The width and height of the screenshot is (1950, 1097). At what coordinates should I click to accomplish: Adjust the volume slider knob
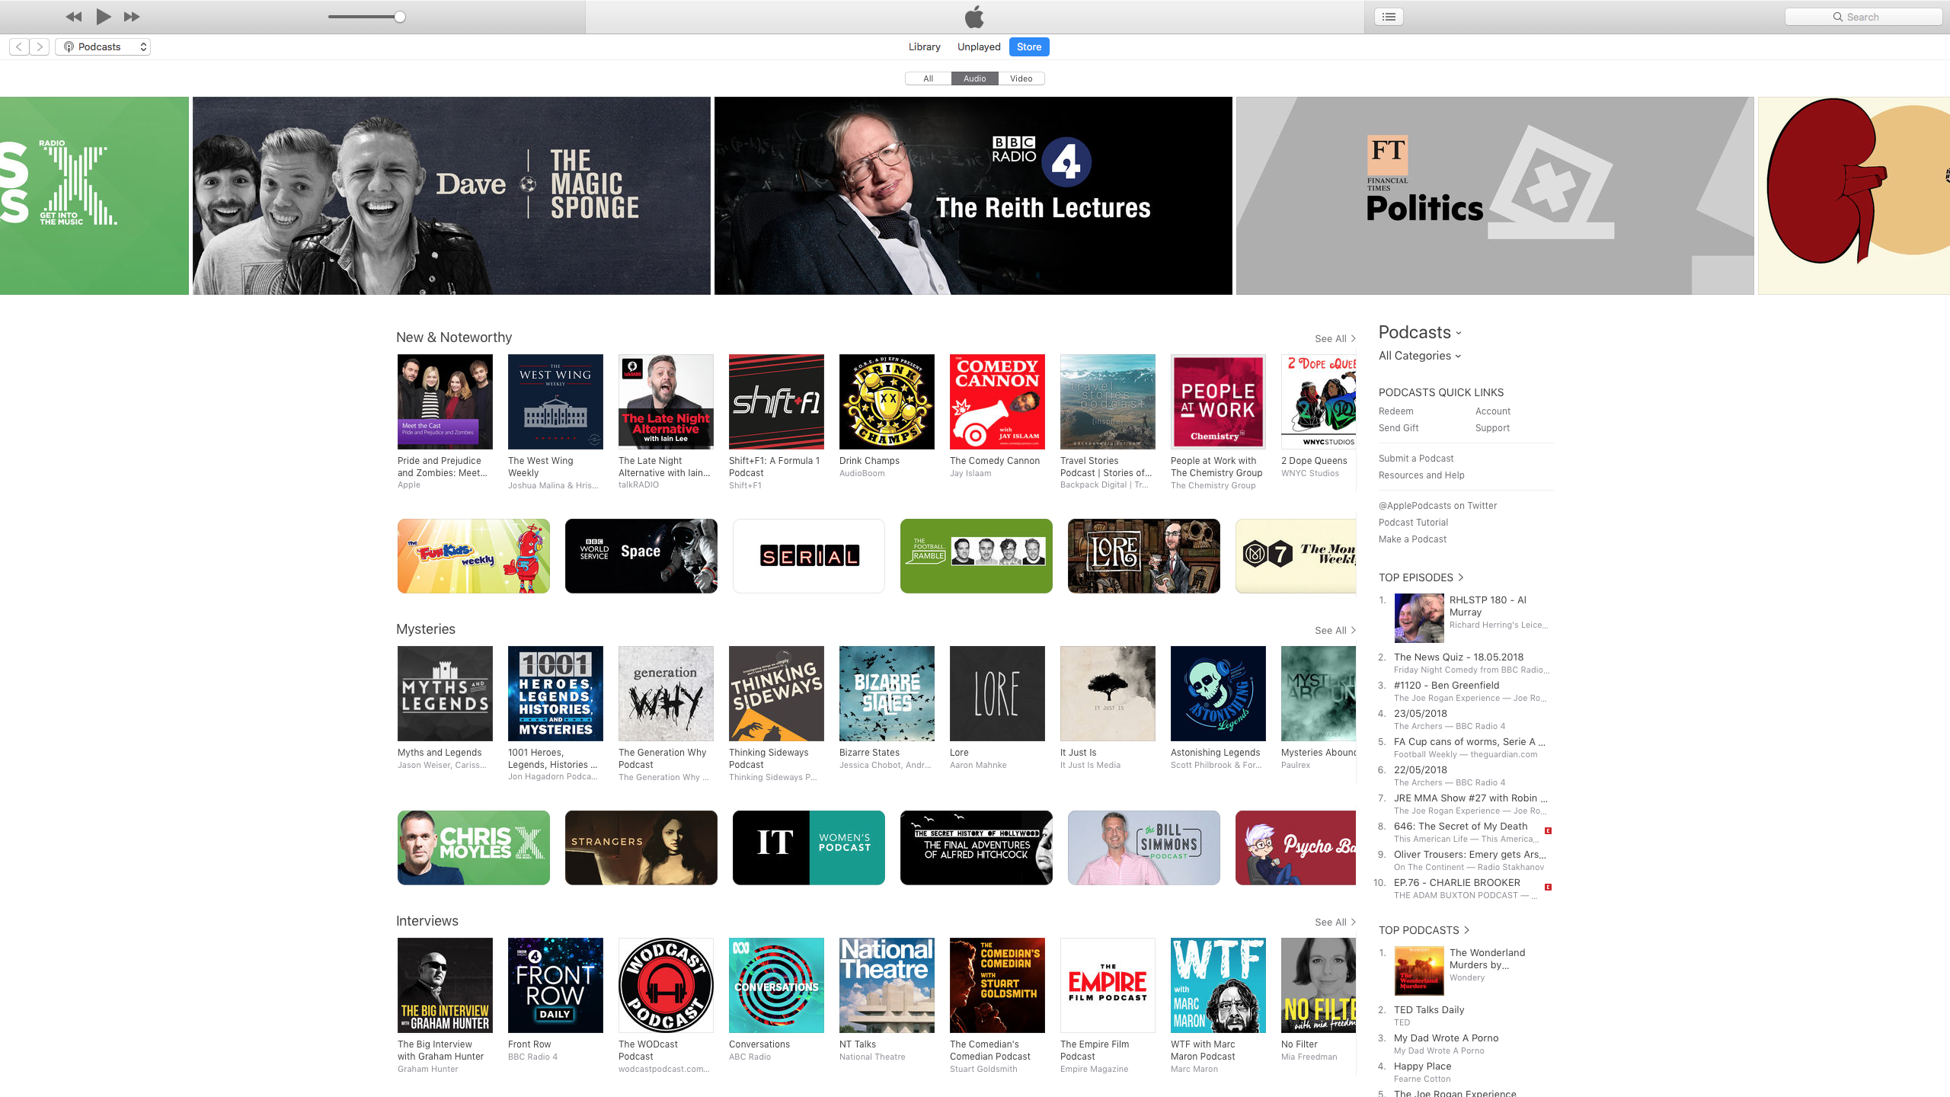[x=399, y=17]
